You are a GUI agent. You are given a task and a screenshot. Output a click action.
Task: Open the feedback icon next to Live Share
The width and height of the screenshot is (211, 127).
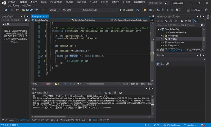[206, 10]
